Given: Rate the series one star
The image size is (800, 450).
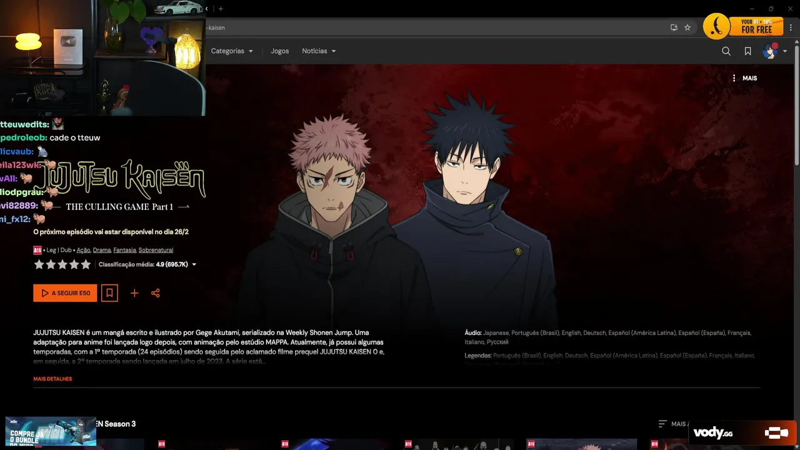Looking at the screenshot, I should click(x=39, y=264).
